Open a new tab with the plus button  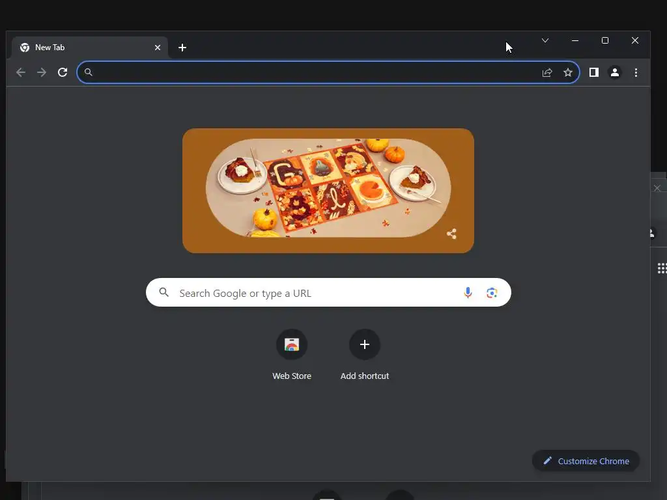click(x=182, y=48)
